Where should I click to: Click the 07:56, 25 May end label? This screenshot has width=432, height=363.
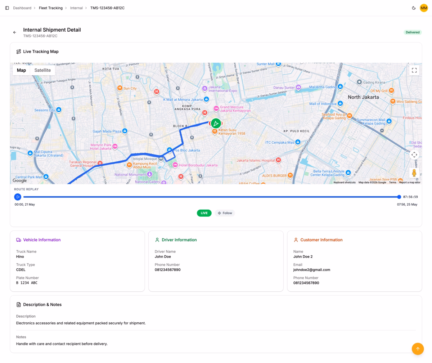407,205
